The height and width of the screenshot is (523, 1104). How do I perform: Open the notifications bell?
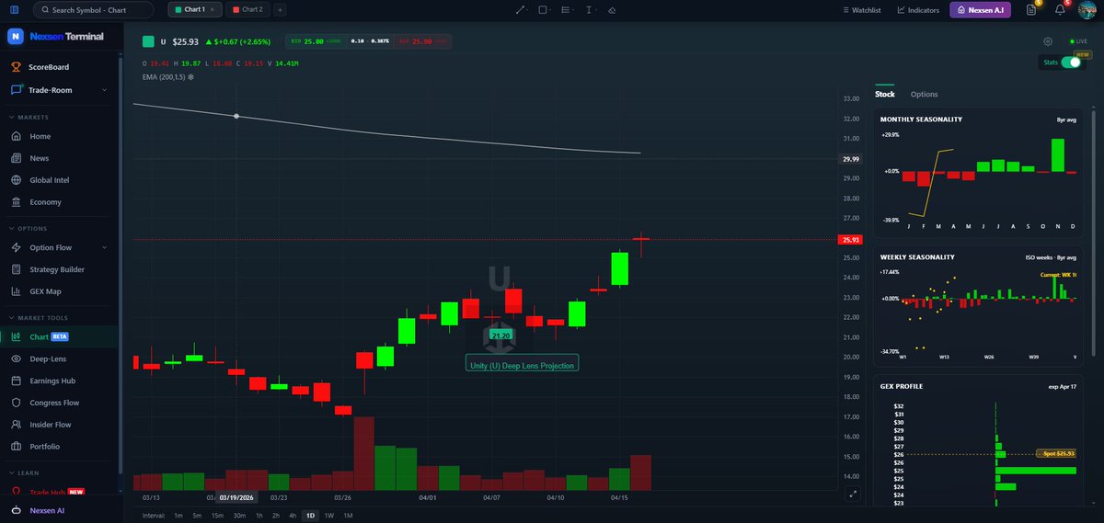pyautogui.click(x=1060, y=10)
